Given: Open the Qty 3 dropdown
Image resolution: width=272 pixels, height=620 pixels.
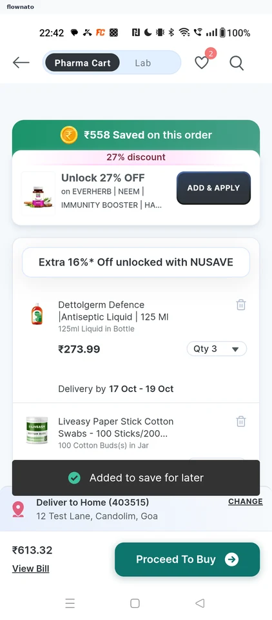Looking at the screenshot, I should (217, 349).
